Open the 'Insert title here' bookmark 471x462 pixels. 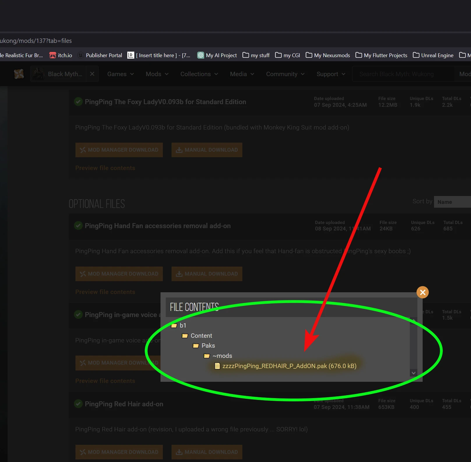pyautogui.click(x=159, y=55)
